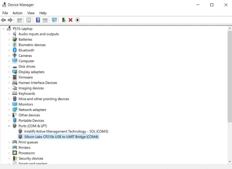The width and height of the screenshot is (232, 169).
Task: Click the Back arrow toolbar icon
Action: (x=3, y=20)
